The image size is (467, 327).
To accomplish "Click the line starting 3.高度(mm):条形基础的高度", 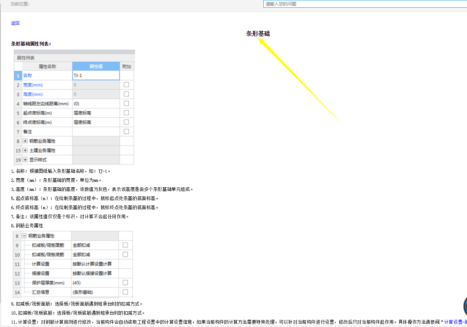I will coord(102,189).
